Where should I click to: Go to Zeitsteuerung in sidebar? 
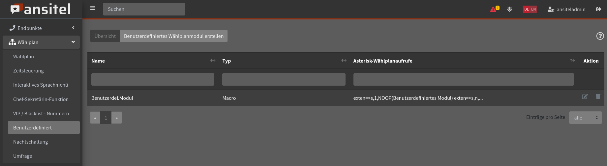tap(28, 71)
